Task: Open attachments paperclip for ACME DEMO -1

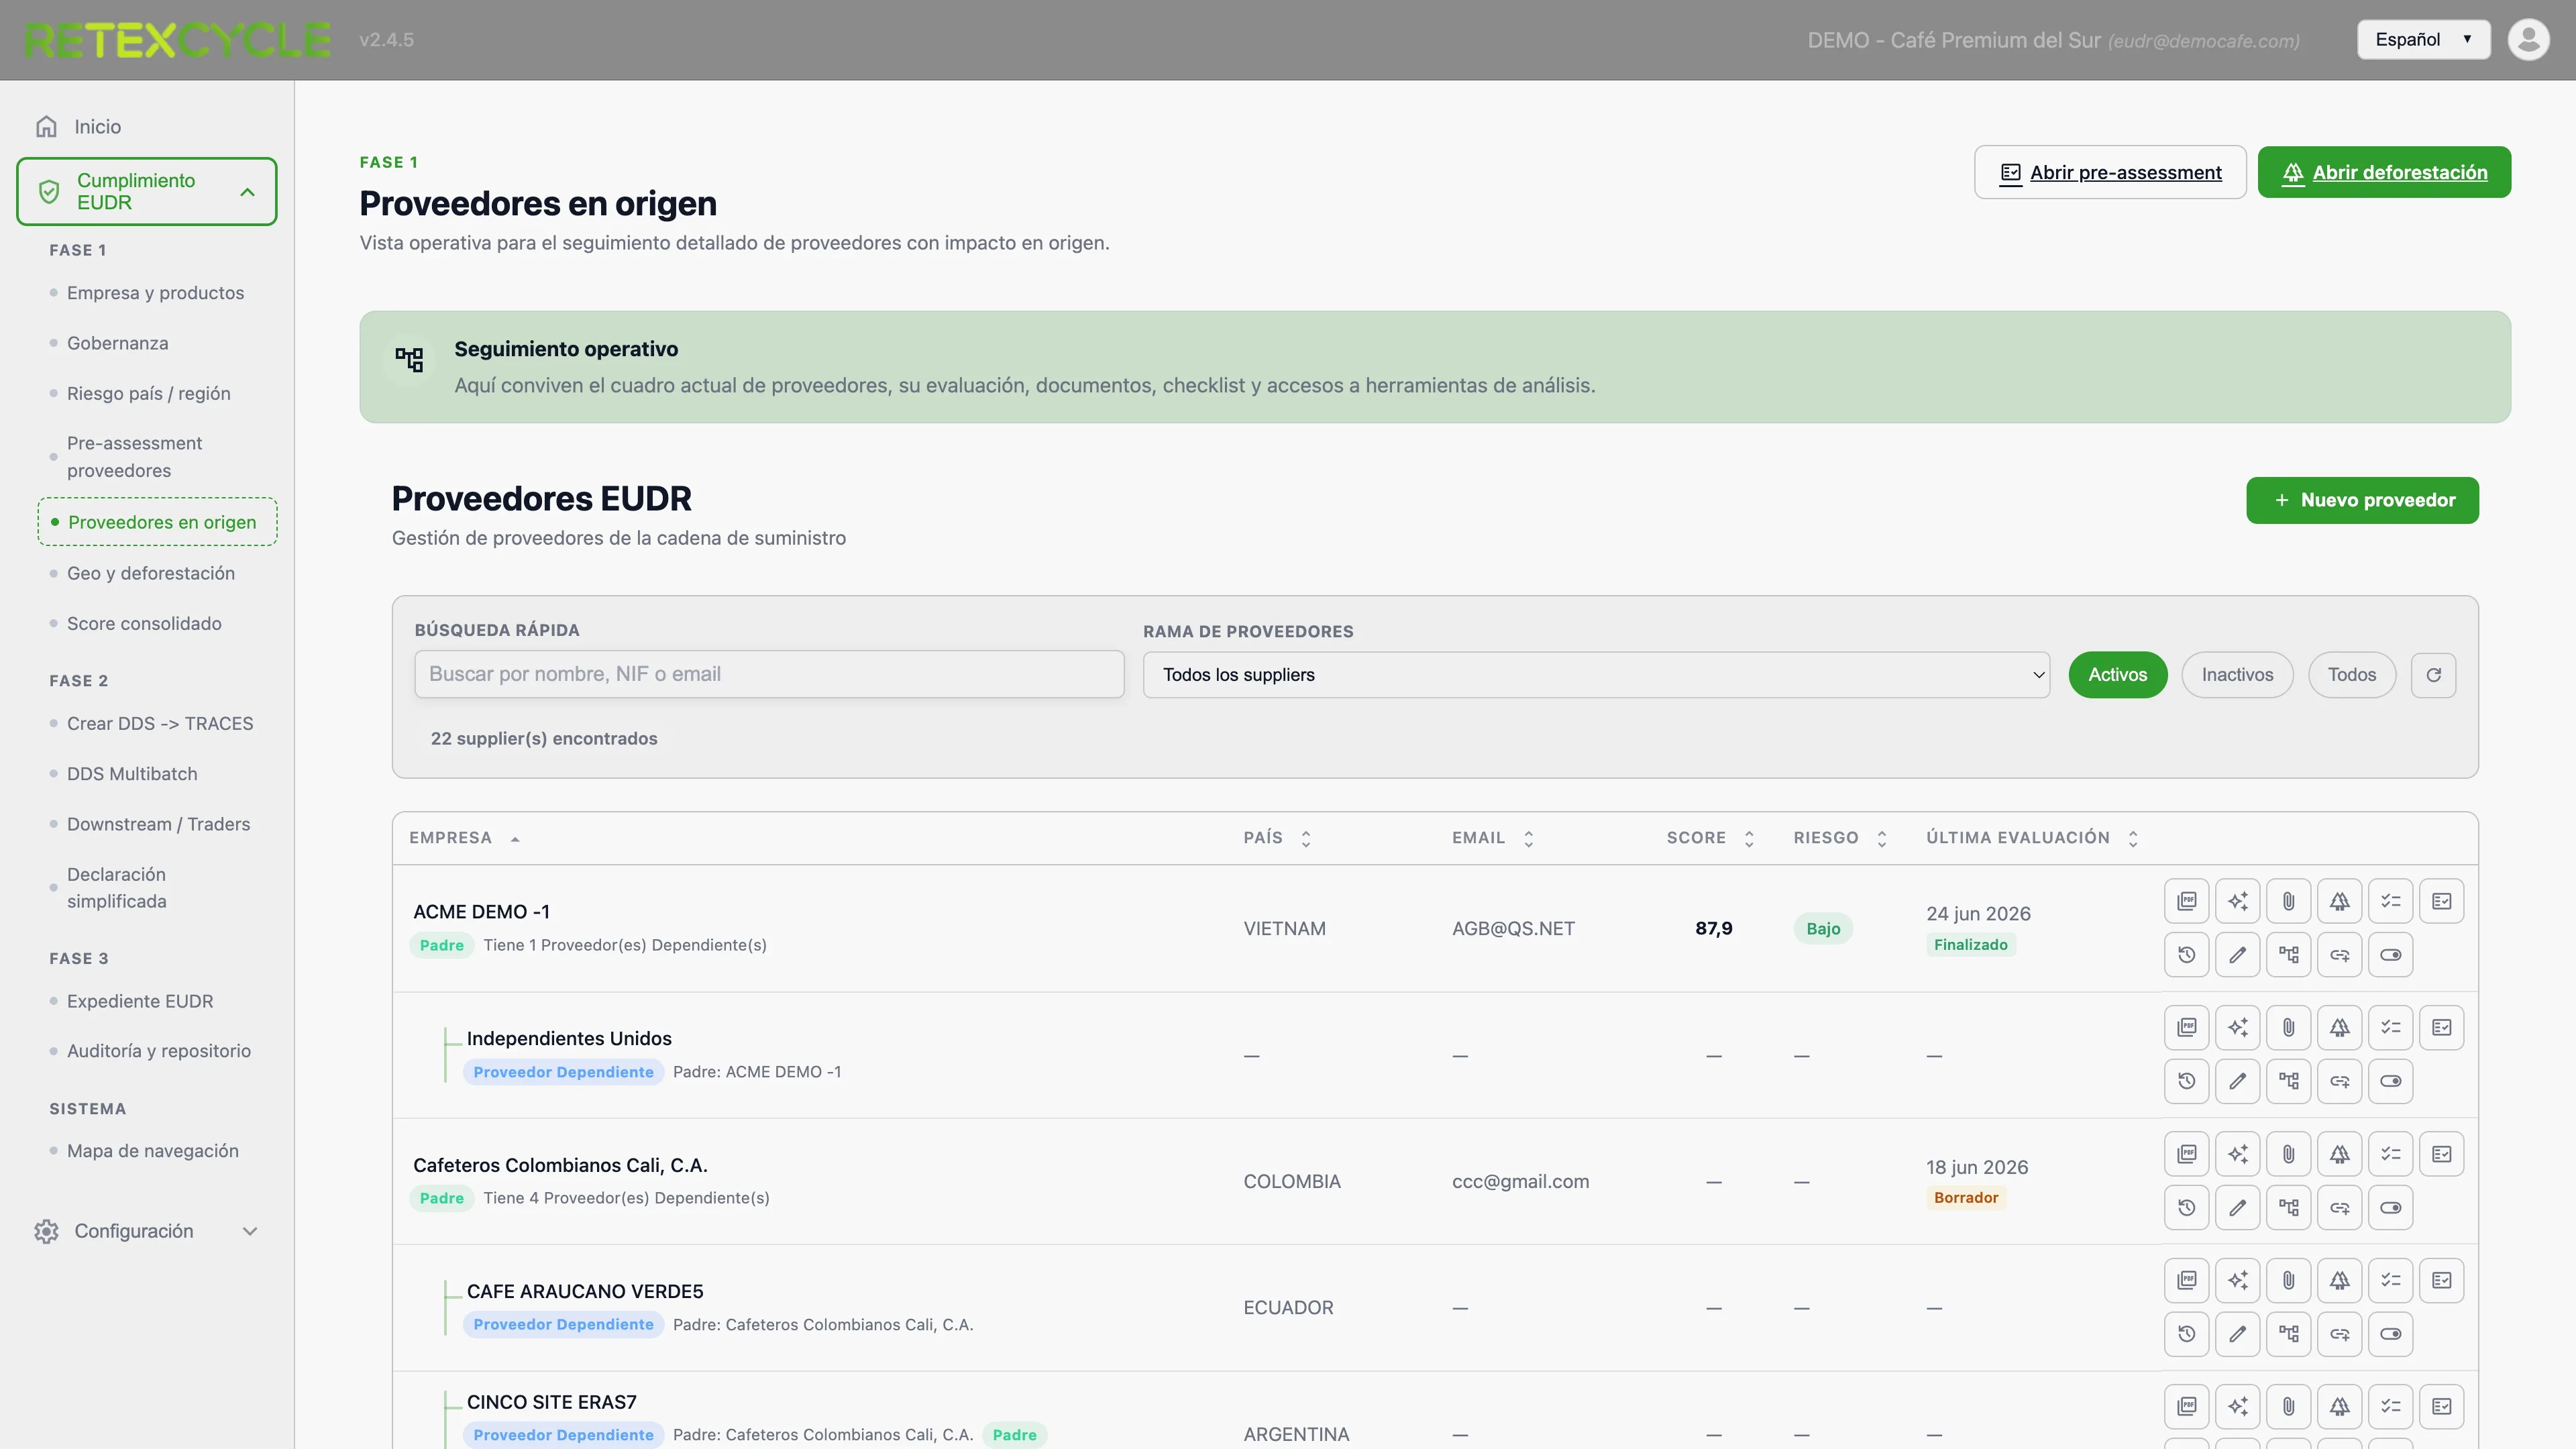Action: click(x=2289, y=901)
